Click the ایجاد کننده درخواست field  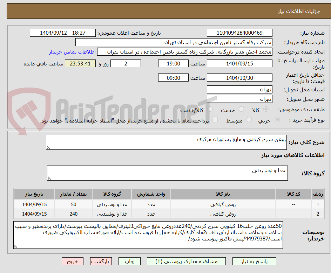pos(185,52)
